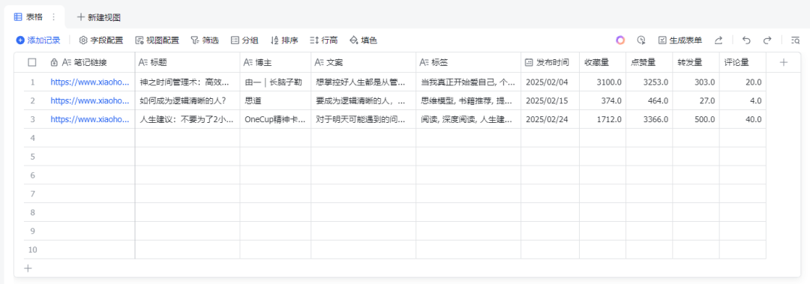Select the 博主 column header
The height and width of the screenshot is (284, 810).
click(x=275, y=62)
